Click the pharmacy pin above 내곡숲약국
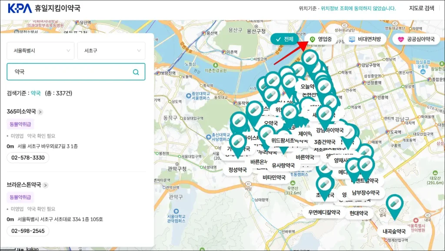Image resolution: width=445 pixels, height=251 pixels. 395,207
